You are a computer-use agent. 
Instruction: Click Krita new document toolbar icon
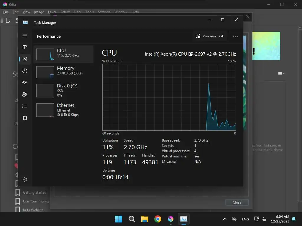click(x=8, y=20)
